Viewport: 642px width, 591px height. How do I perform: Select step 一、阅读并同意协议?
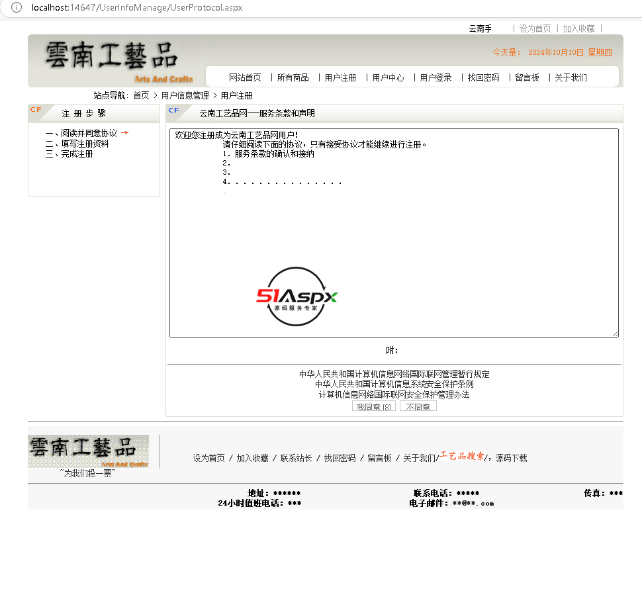(x=81, y=133)
